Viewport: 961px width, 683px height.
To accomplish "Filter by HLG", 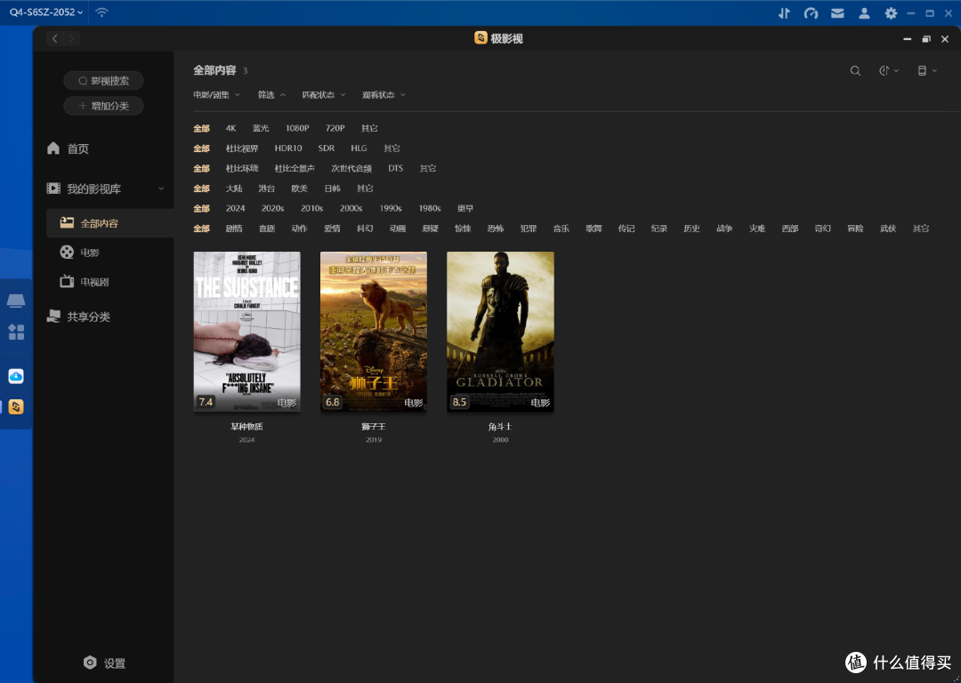I will point(359,149).
